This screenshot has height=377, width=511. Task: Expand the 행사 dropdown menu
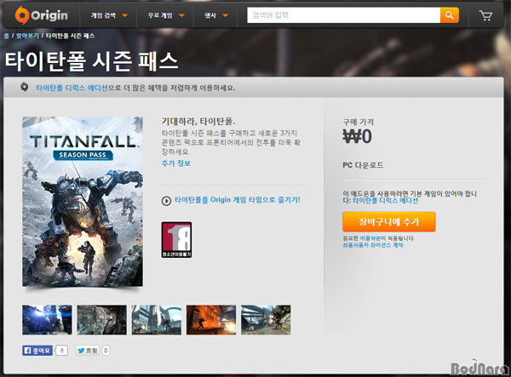(x=216, y=15)
